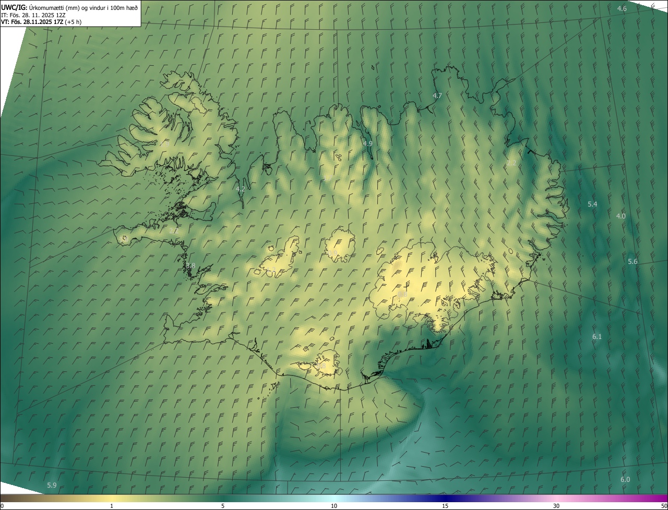The image size is (668, 510).
Task: Click the 4.9 value on the map
Action: 367,143
